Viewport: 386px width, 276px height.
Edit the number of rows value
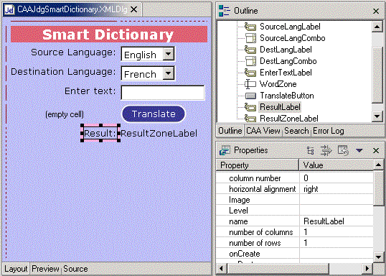click(x=336, y=243)
